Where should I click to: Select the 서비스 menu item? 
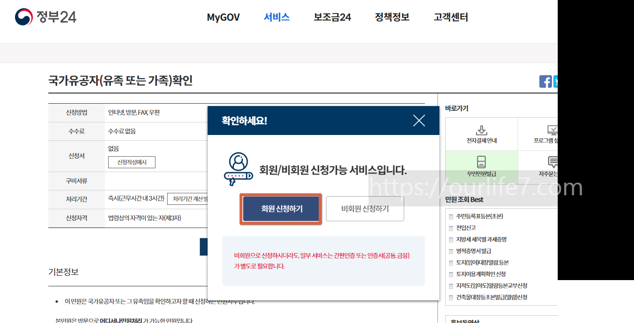276,17
